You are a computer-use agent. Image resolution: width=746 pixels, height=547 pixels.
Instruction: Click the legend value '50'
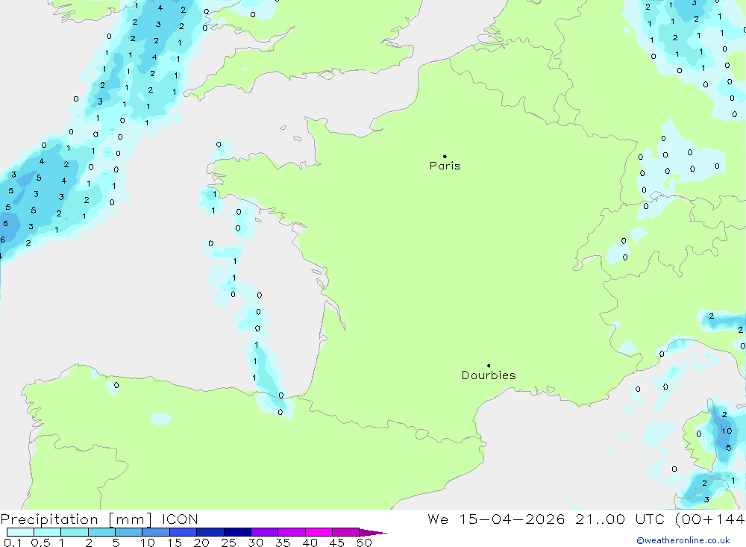click(364, 543)
